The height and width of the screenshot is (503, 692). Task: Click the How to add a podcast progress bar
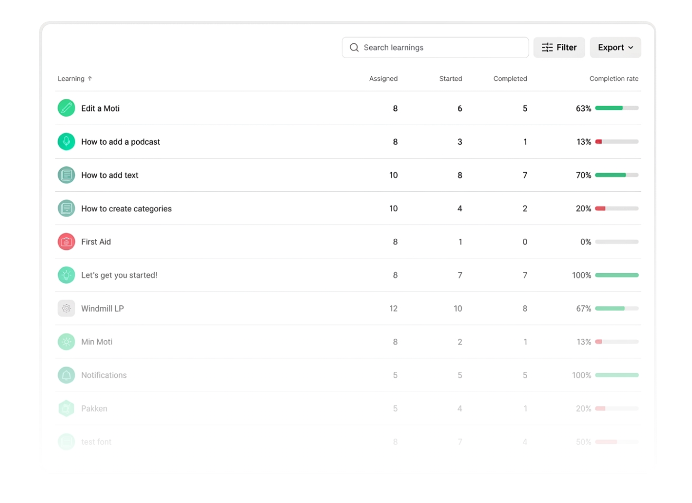coord(617,142)
